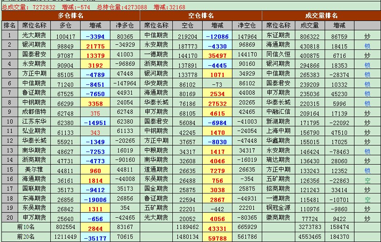Select 美尔雅 seat name
The height and width of the screenshot is (242, 381).
click(34, 169)
